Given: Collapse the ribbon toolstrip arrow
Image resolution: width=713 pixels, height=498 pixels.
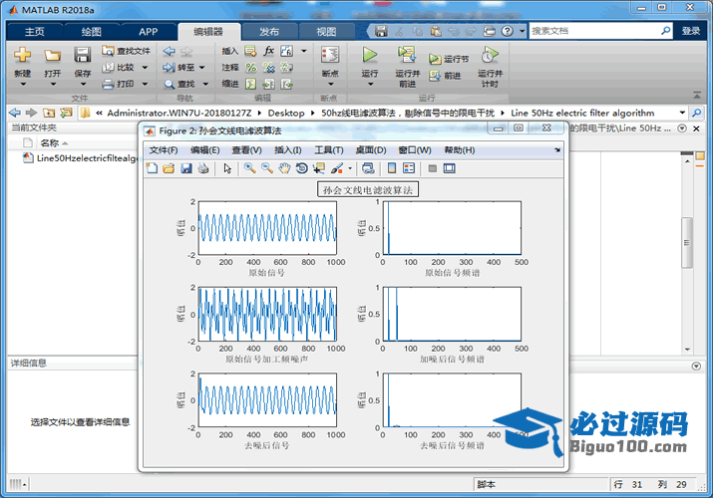Looking at the screenshot, I should pyautogui.click(x=697, y=95).
